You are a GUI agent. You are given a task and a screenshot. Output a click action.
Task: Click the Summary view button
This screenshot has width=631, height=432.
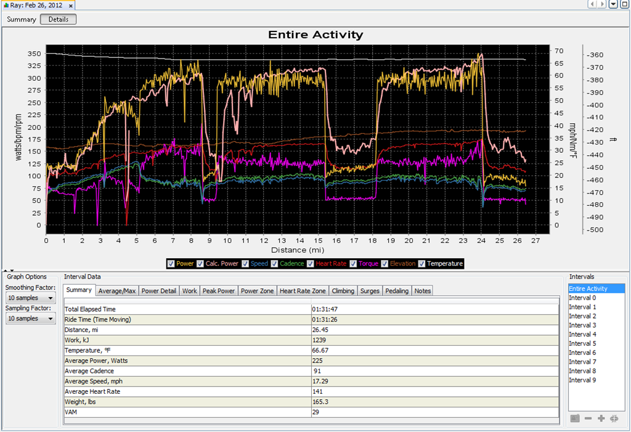[22, 19]
